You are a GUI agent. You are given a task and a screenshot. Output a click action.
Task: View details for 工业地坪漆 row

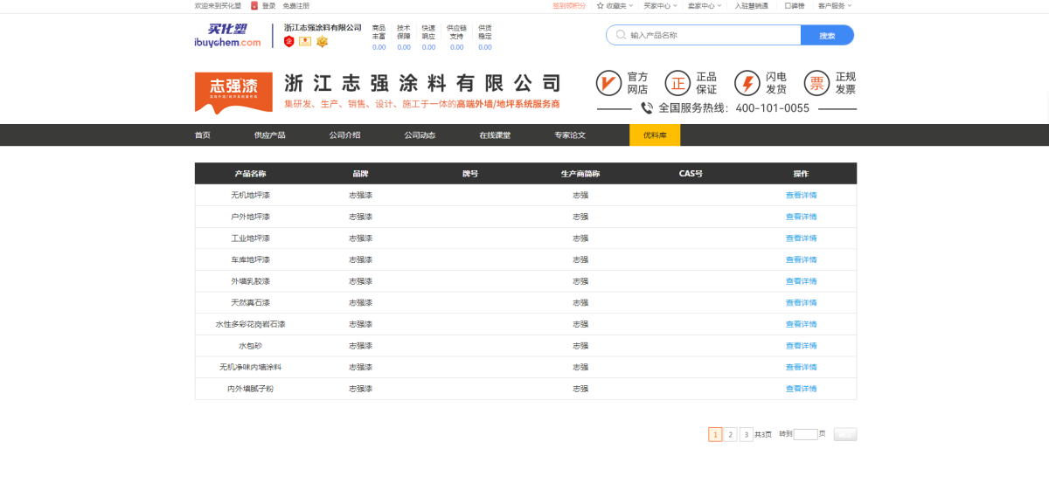click(x=801, y=238)
